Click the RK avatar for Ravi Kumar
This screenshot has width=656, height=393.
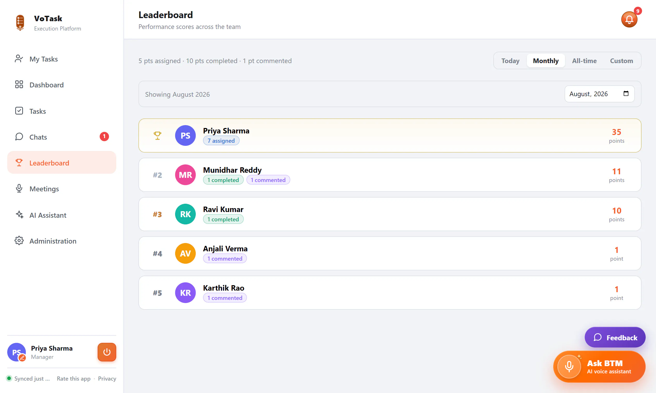click(185, 214)
